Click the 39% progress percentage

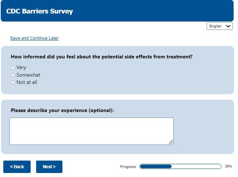pyautogui.click(x=229, y=167)
